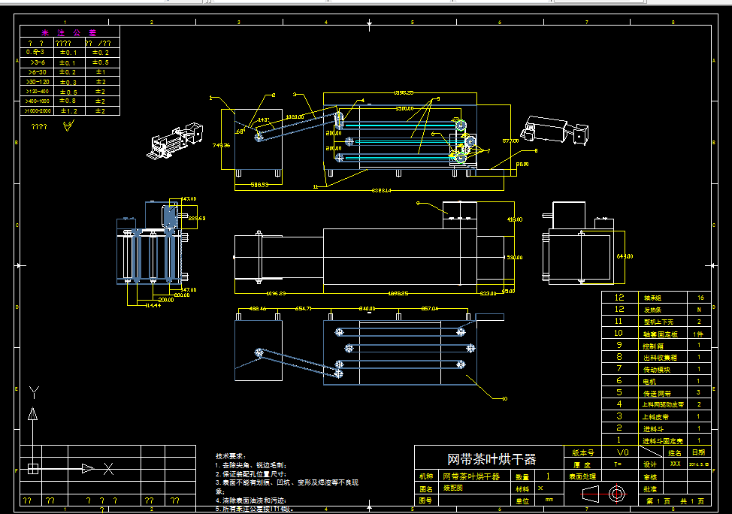The height and width of the screenshot is (514, 732).
Task: Click the 未注公差 table header
Action: [69, 32]
